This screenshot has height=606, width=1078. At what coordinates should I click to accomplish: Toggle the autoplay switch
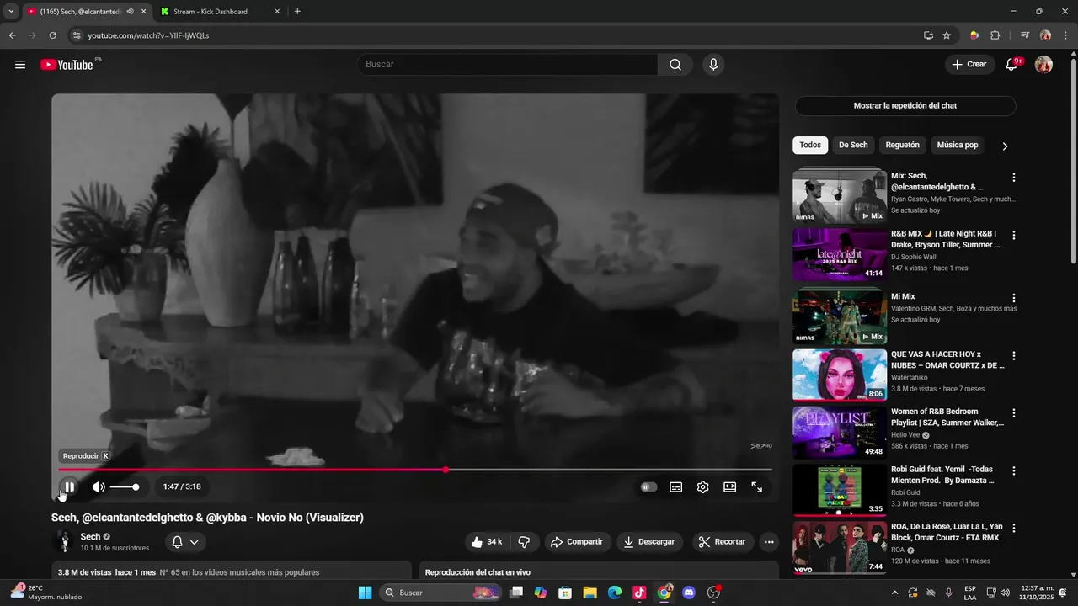(x=648, y=486)
